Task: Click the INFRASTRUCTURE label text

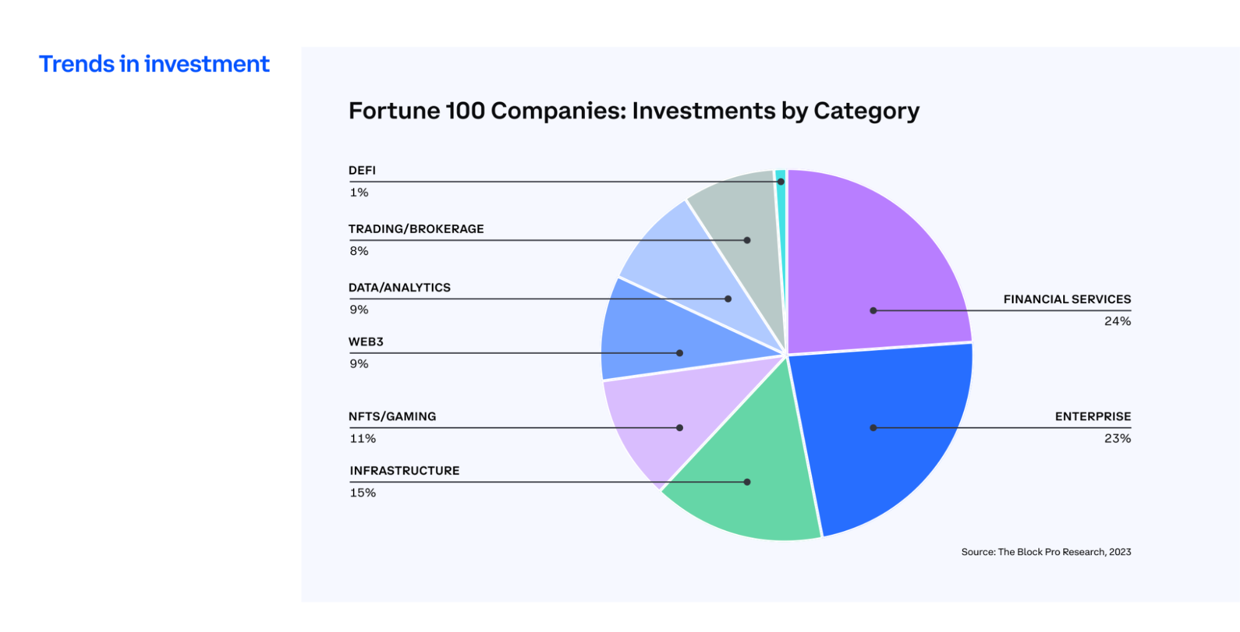Action: pos(404,471)
